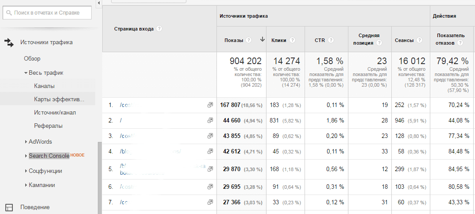475x214 pixels.
Task: Expand Search Console section in sidebar
Action: [x=26, y=156]
